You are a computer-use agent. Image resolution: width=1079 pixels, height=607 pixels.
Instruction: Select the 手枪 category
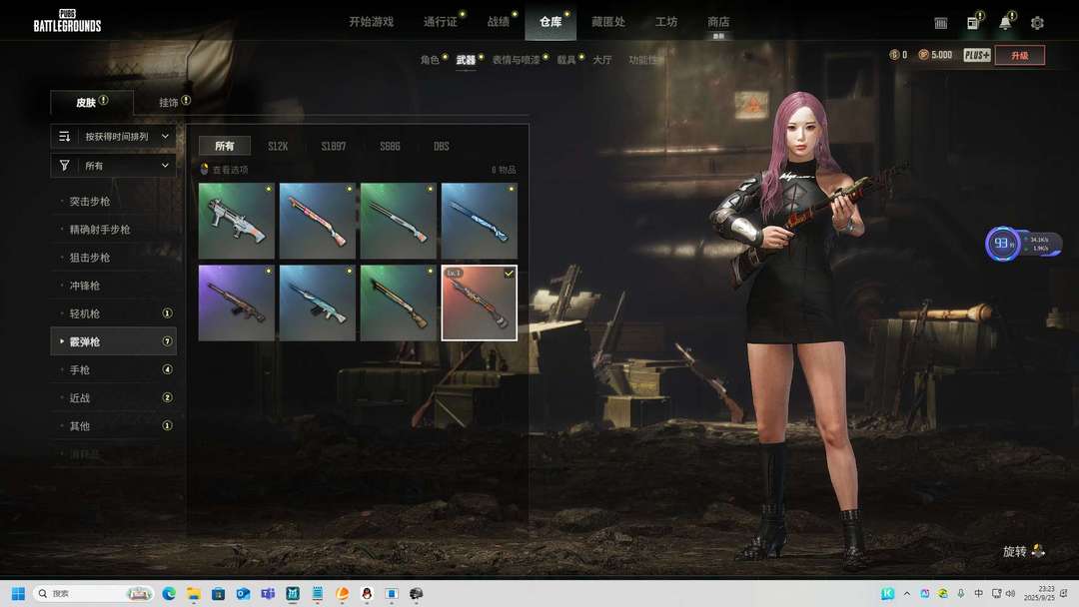tap(114, 369)
